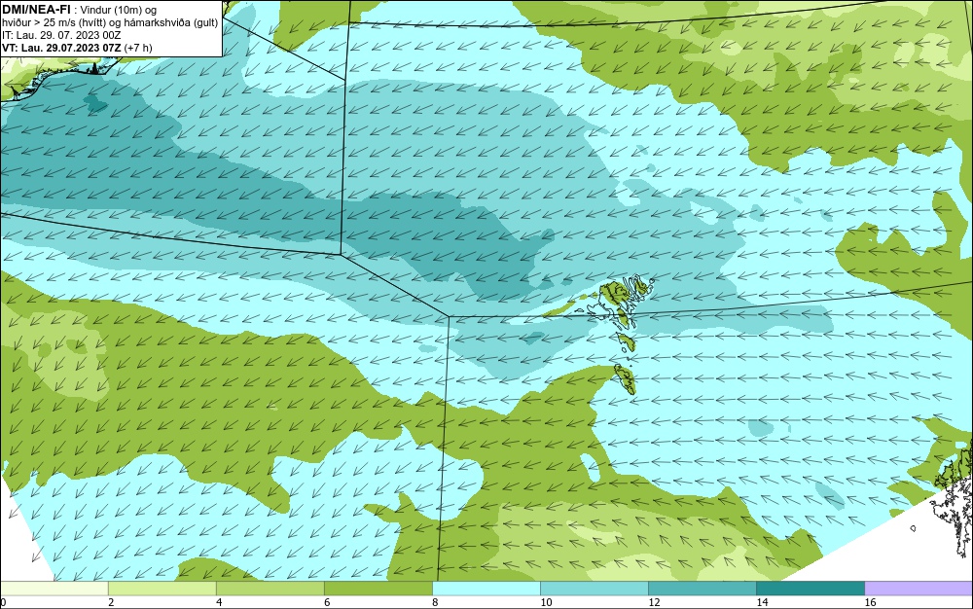Click the legend label '16'
The width and height of the screenshot is (973, 609).
pos(870,602)
